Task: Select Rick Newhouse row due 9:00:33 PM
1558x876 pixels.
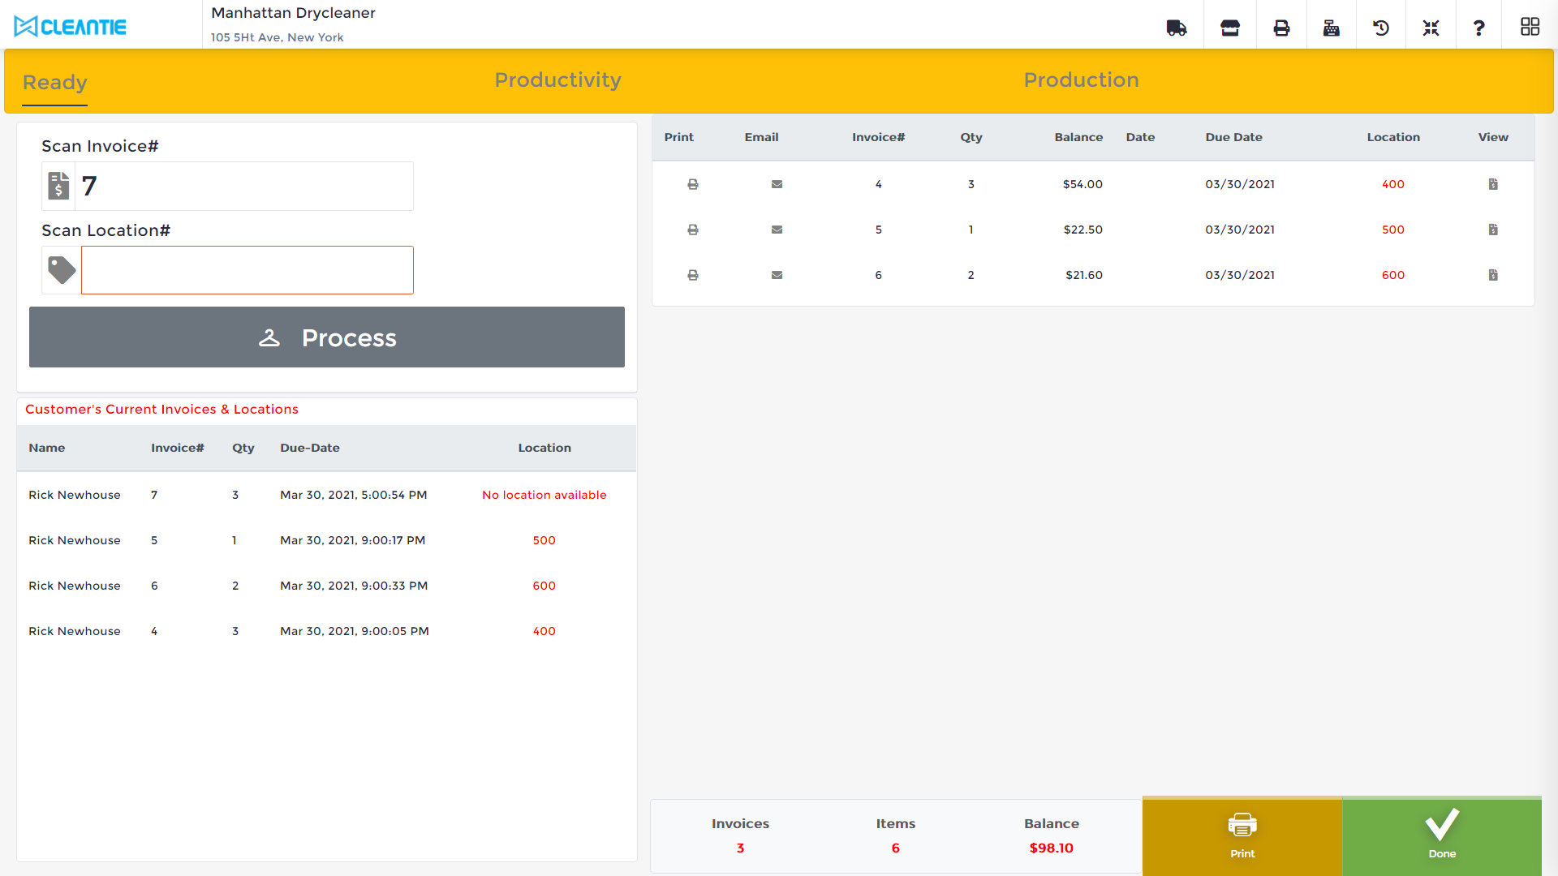Action: click(x=326, y=586)
